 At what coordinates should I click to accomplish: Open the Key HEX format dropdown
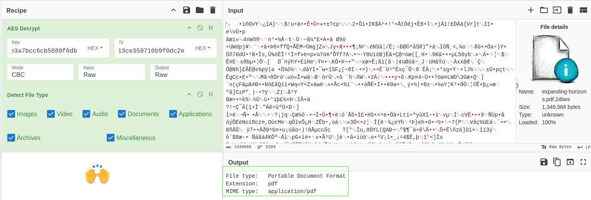click(x=95, y=48)
